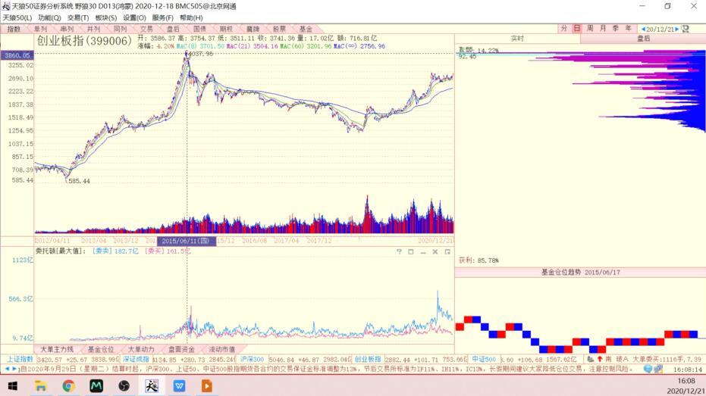Minimize the 委托额 sub-chart panel
Screen dimensions: 706x396
[x=423, y=251]
